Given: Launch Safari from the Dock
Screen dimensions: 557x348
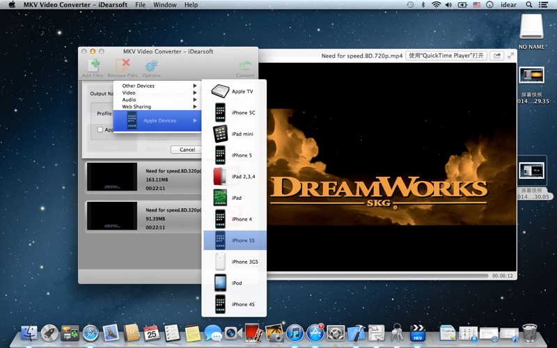Looking at the screenshot, I should [x=91, y=333].
